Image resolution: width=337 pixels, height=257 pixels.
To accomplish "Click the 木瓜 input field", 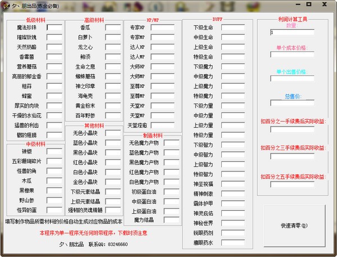I will (x=54, y=181).
